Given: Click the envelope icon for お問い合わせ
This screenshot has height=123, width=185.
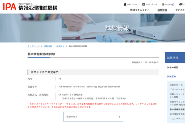Looking at the screenshot, I should click(144, 5).
